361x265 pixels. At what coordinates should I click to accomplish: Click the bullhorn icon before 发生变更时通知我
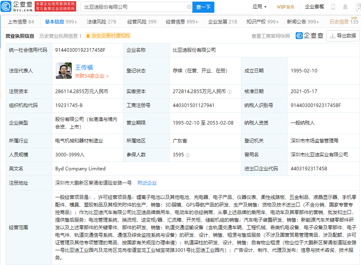tap(88, 36)
